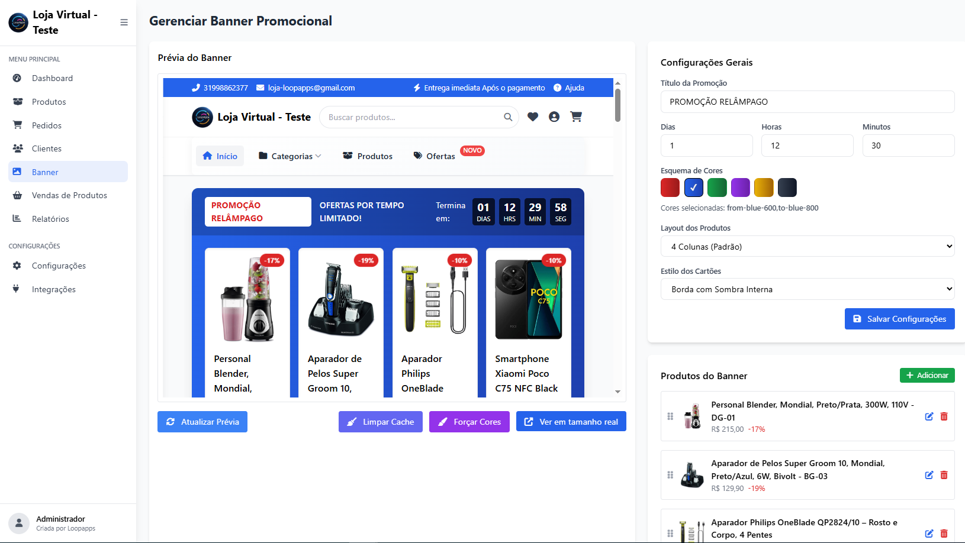965x543 pixels.
Task: Open the hamburger menu beside Loja Virtual - Teste
Action: pyautogui.click(x=124, y=21)
